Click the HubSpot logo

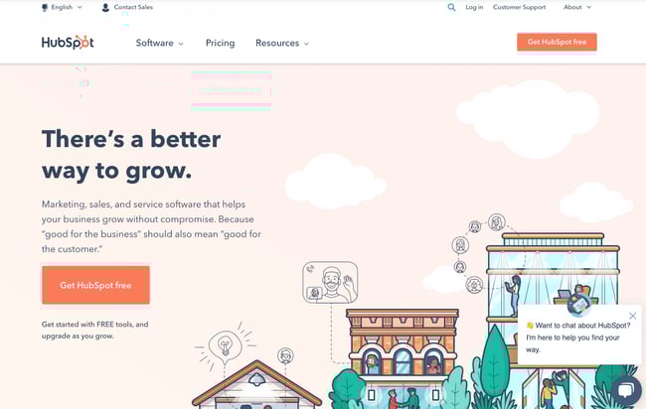click(68, 43)
